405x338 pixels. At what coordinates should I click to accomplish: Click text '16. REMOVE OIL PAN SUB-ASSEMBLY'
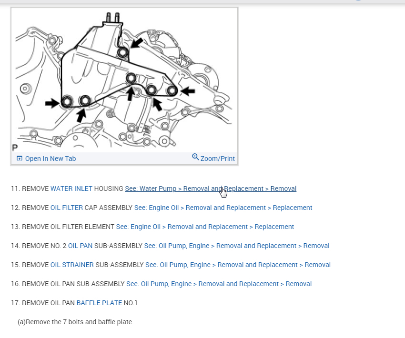point(68,284)
